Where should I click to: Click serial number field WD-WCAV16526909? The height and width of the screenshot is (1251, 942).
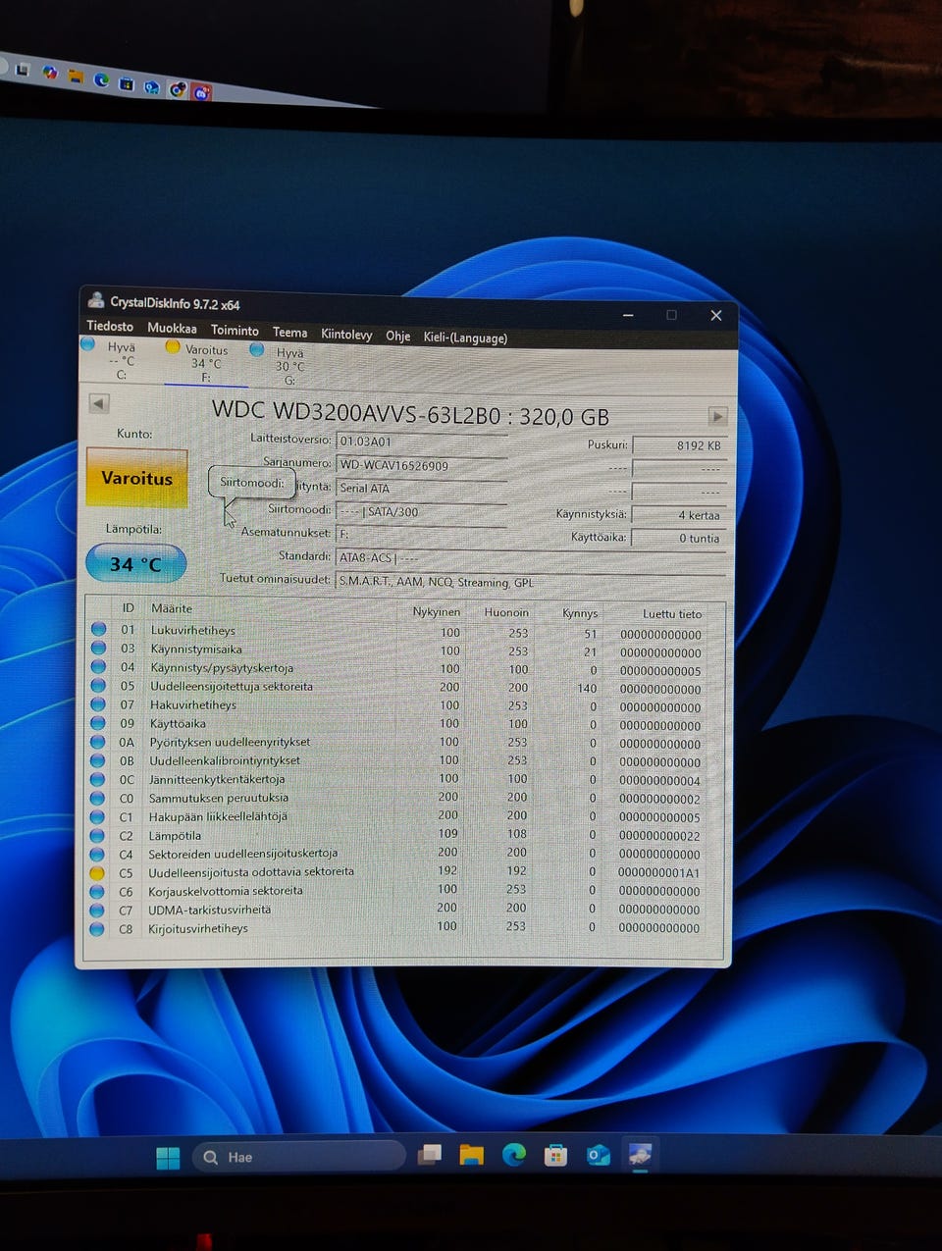[422, 465]
